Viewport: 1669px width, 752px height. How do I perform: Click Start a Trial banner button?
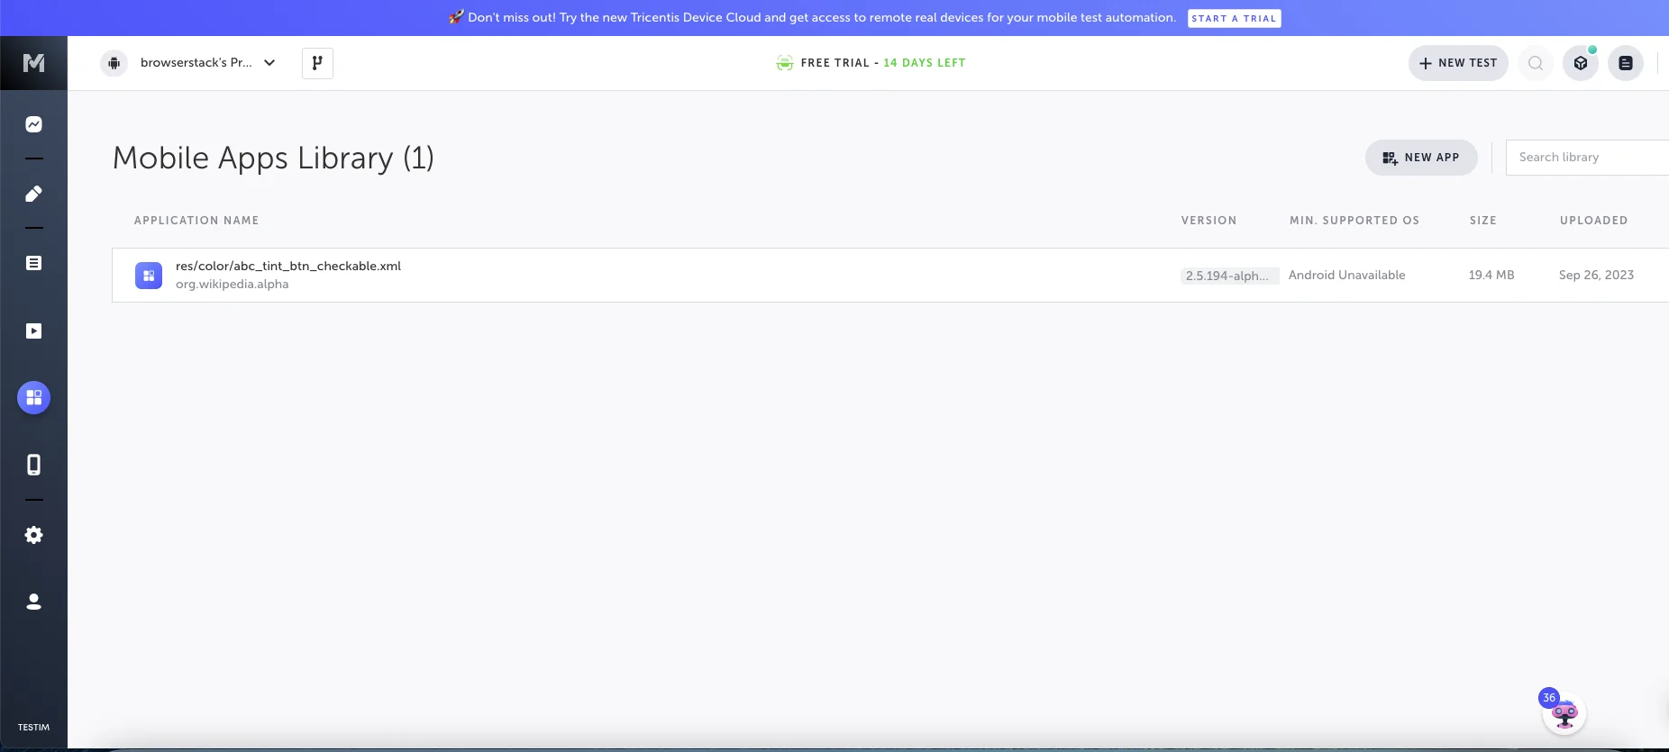pos(1234,18)
